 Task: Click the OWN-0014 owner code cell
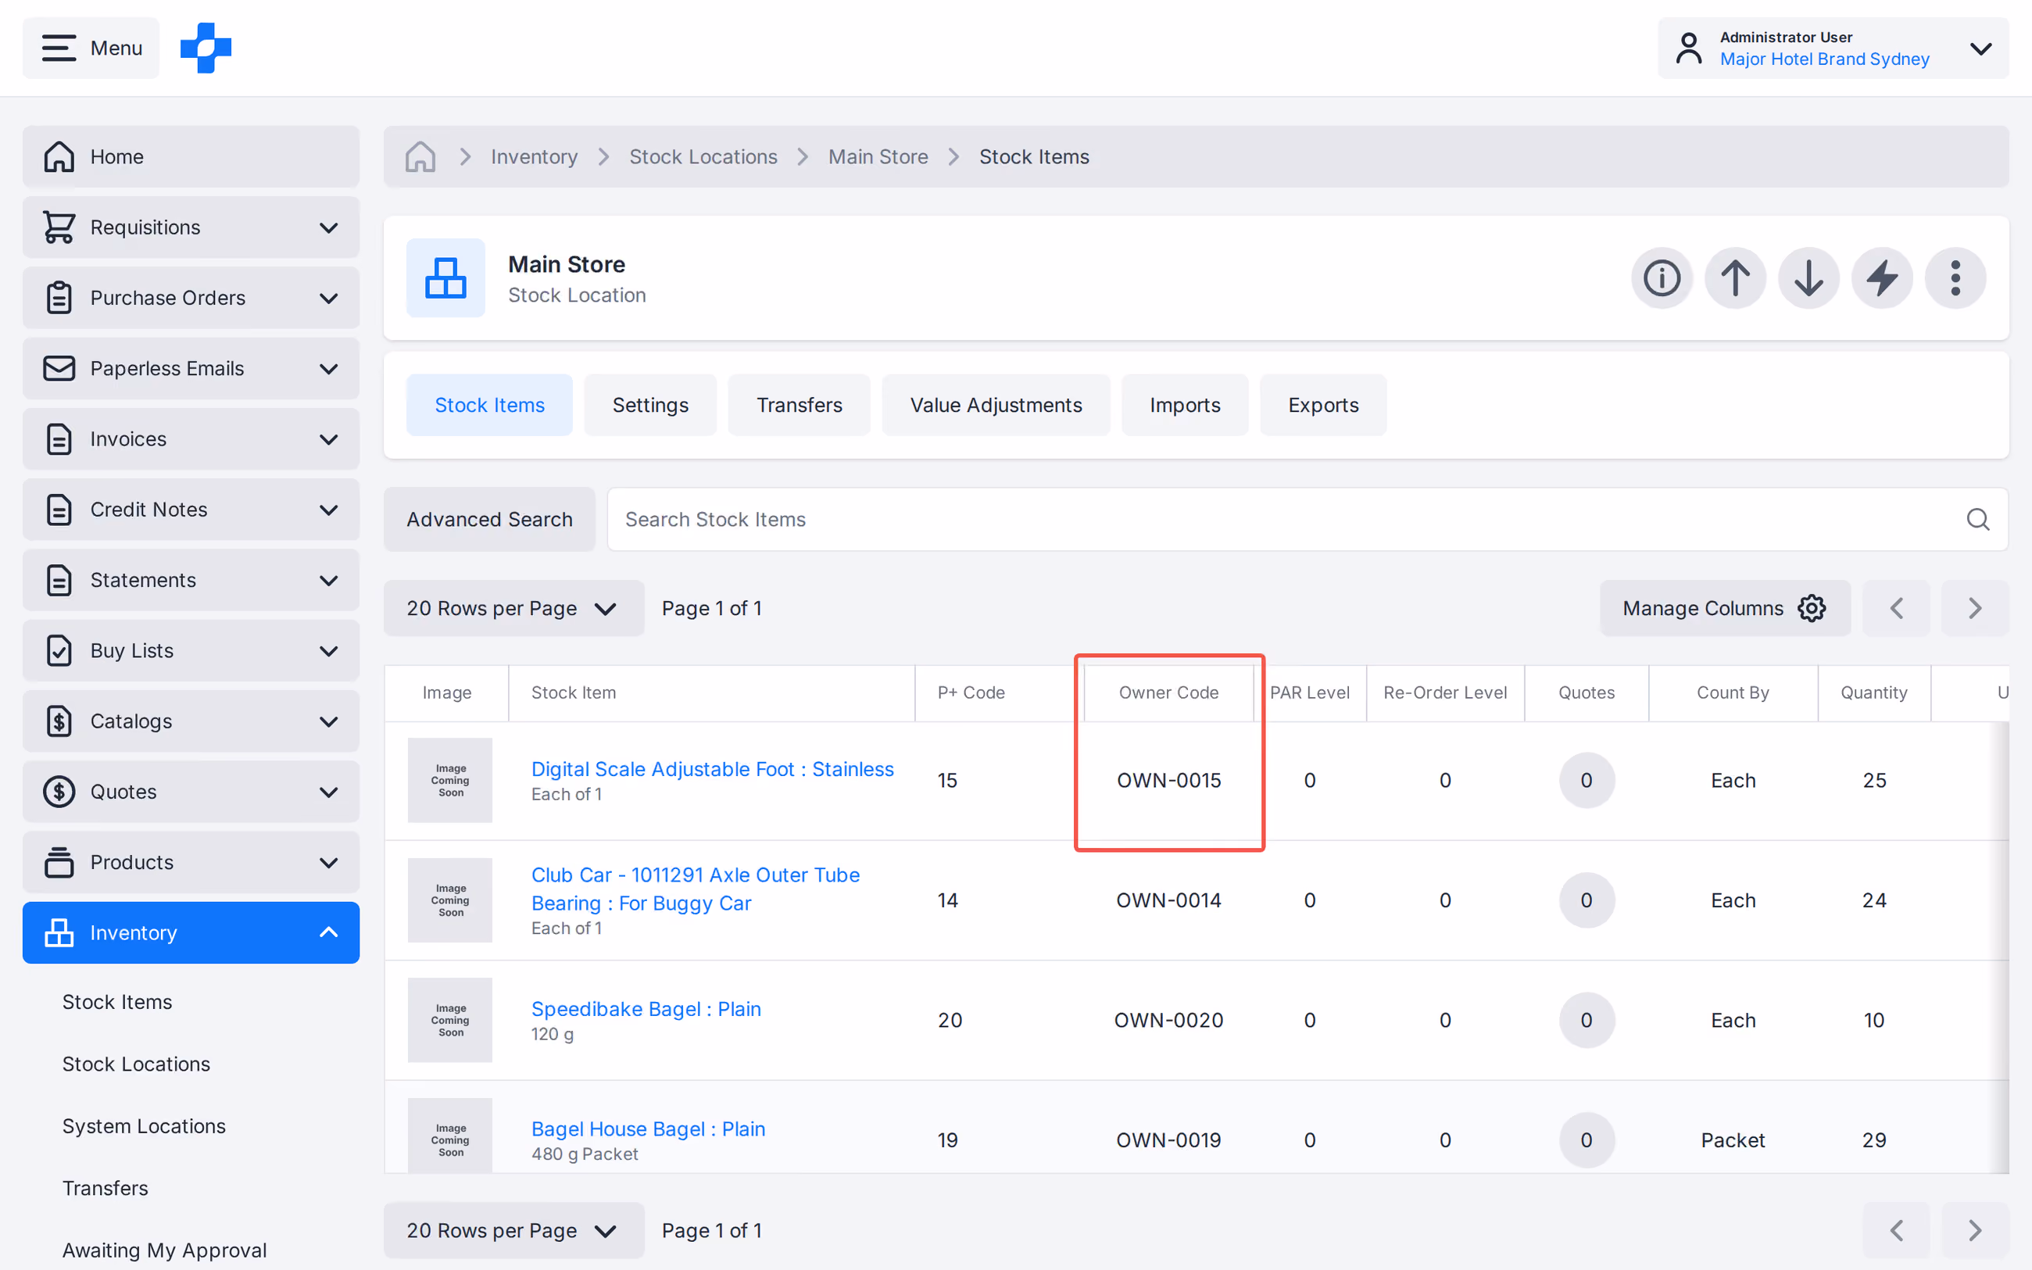[x=1168, y=900]
